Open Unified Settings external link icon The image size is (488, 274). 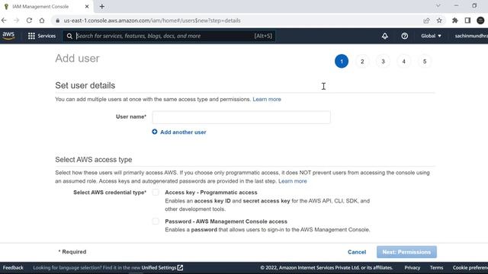point(180,267)
